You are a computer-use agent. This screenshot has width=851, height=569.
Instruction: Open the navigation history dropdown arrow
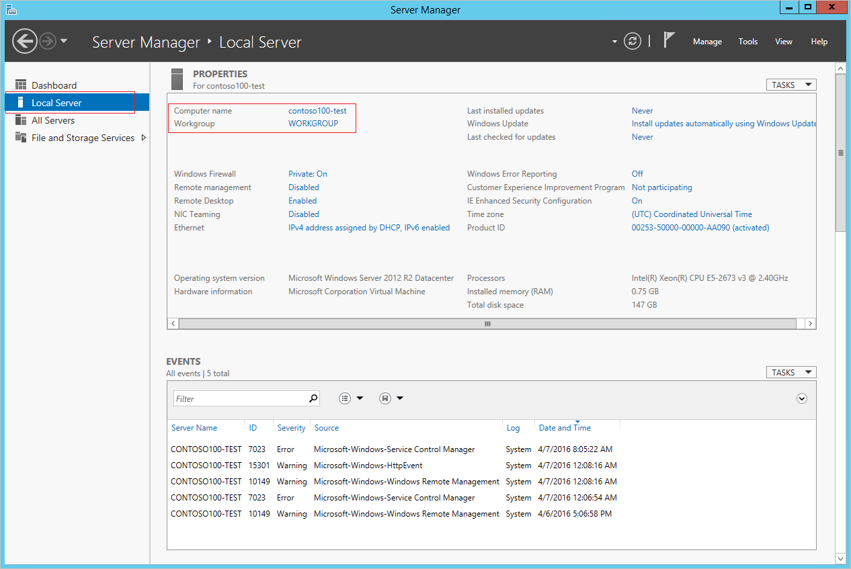[64, 41]
